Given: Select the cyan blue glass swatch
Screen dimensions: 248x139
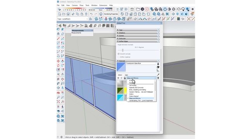Looking at the screenshot, I should (x=121, y=98).
